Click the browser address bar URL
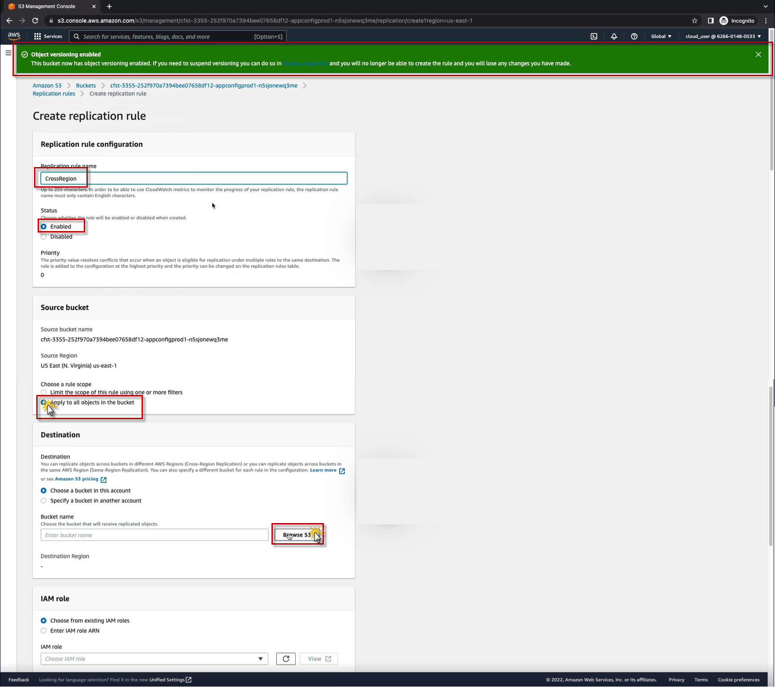This screenshot has width=775, height=687. 265,21
